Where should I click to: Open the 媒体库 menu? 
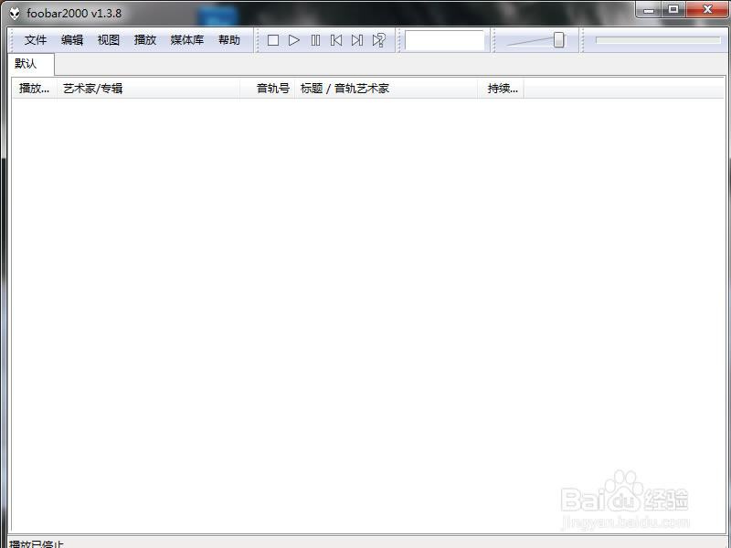(x=187, y=40)
